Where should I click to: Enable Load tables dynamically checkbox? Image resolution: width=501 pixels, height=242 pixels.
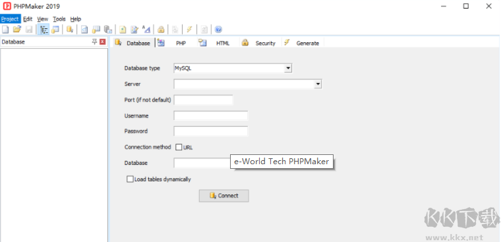(x=130, y=179)
